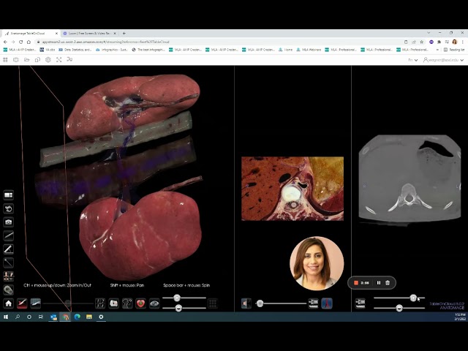Toggle the red cutting plane tool
This screenshot has height=351, width=468.
click(22, 303)
